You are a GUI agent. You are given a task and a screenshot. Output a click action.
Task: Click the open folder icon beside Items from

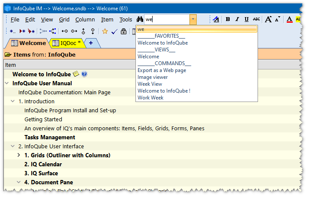[x=8, y=54]
